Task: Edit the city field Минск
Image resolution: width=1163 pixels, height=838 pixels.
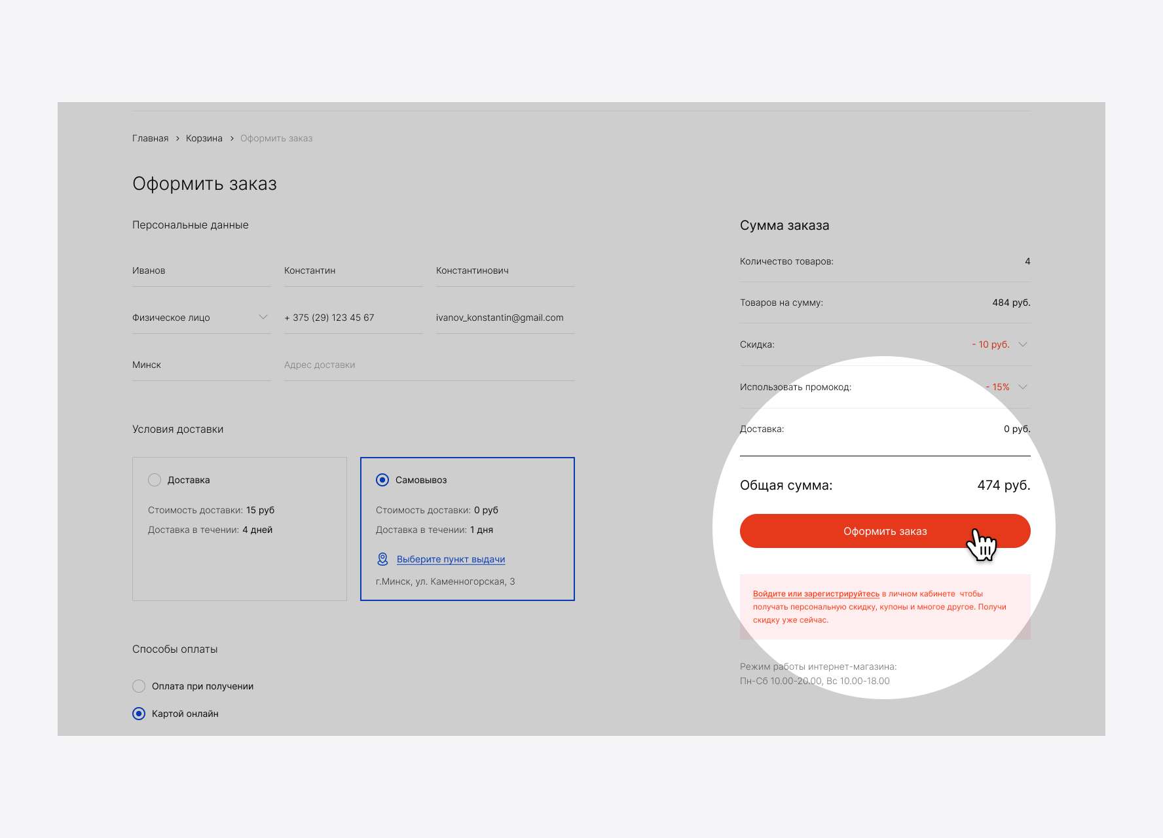Action: pyautogui.click(x=201, y=365)
